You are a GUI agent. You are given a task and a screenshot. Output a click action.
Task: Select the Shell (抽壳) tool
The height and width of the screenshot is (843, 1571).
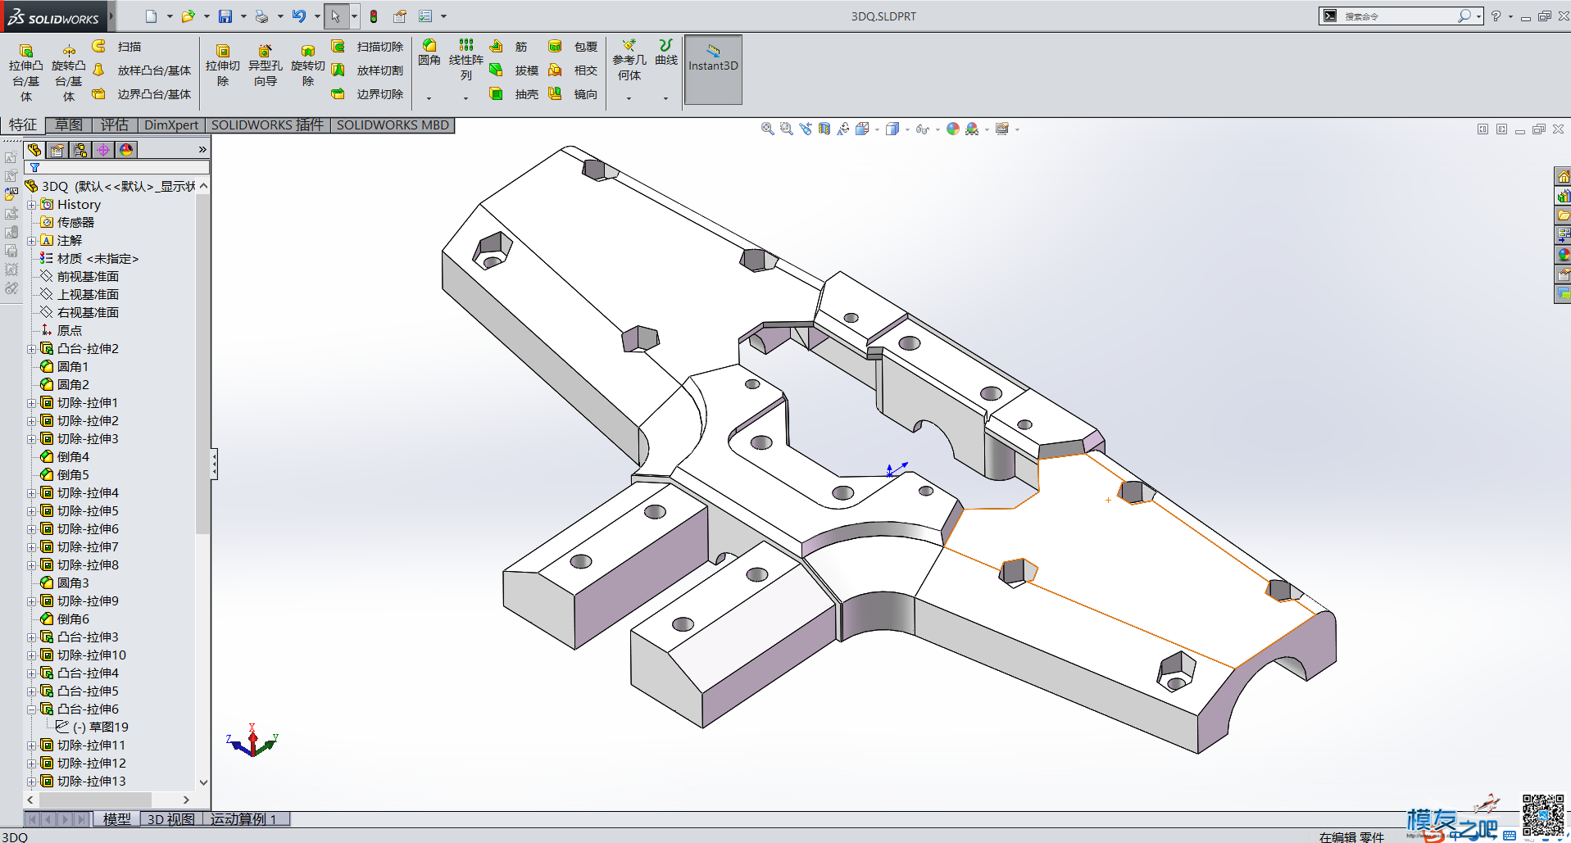pyautogui.click(x=514, y=94)
